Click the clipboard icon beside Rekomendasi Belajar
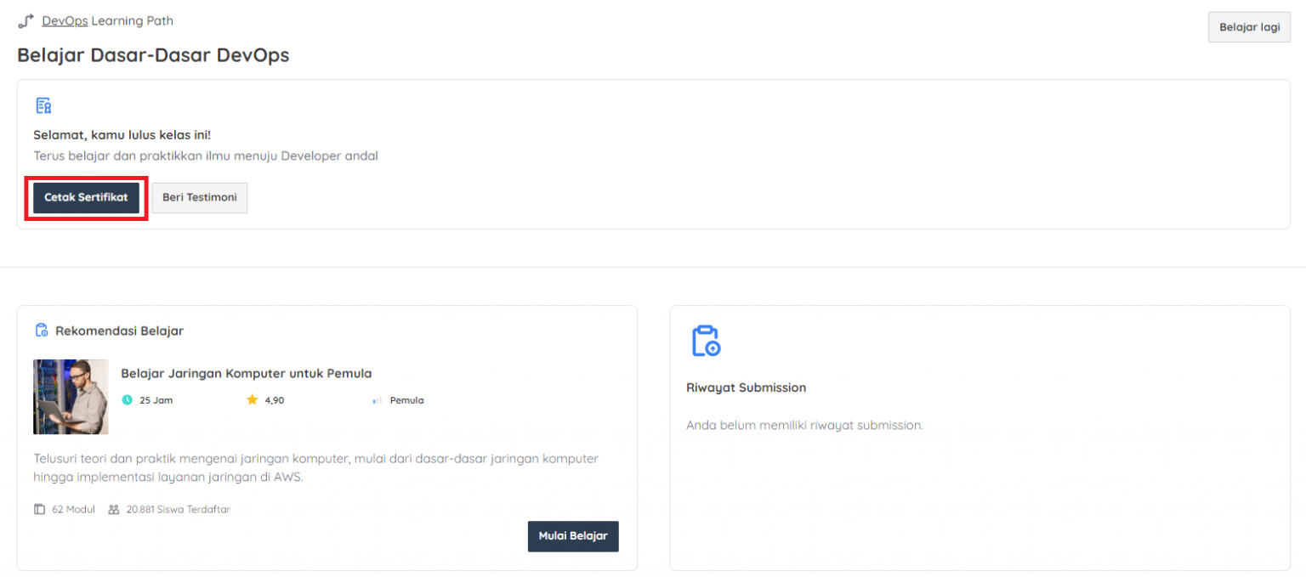The height and width of the screenshot is (577, 1306). 41,331
